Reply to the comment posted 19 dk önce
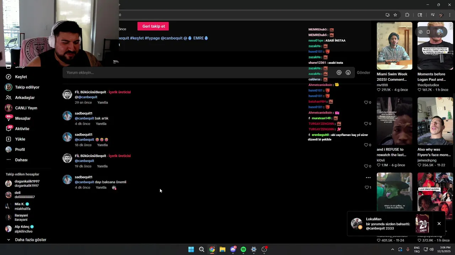Screen dimensions: 455x255 click(x=102, y=166)
